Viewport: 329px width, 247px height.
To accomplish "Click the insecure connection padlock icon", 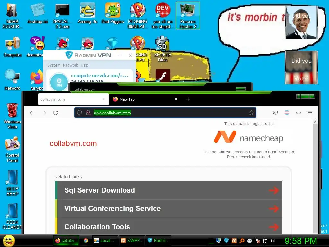I will click(x=88, y=113).
